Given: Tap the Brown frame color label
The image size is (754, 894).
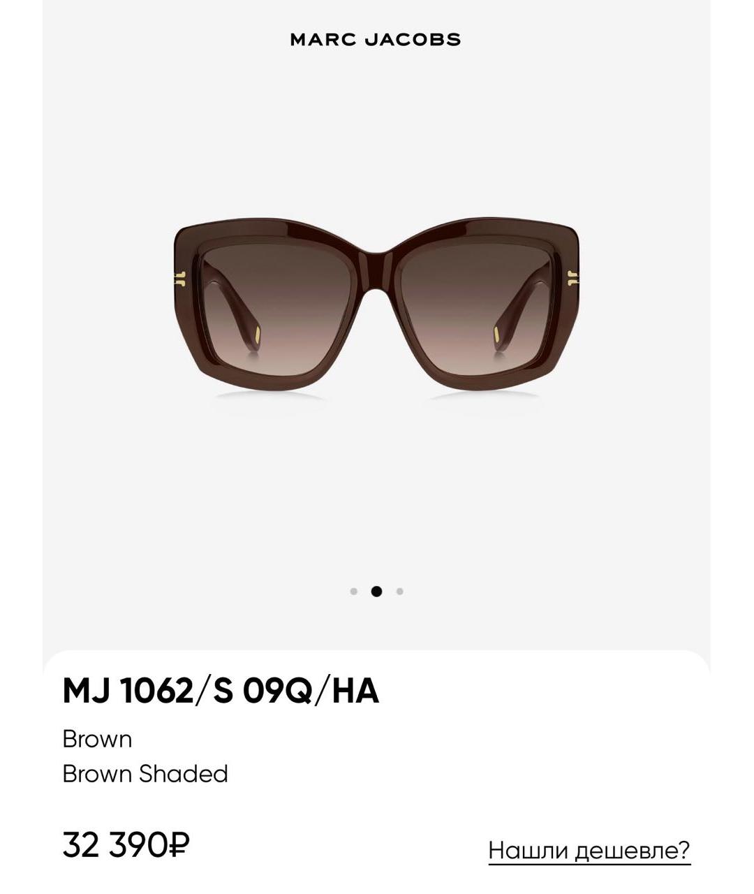Looking at the screenshot, I should pyautogui.click(x=97, y=739).
